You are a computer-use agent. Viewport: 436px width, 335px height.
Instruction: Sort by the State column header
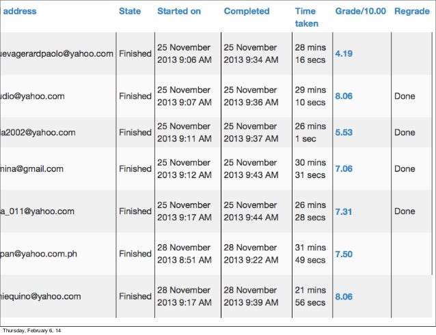tap(130, 12)
